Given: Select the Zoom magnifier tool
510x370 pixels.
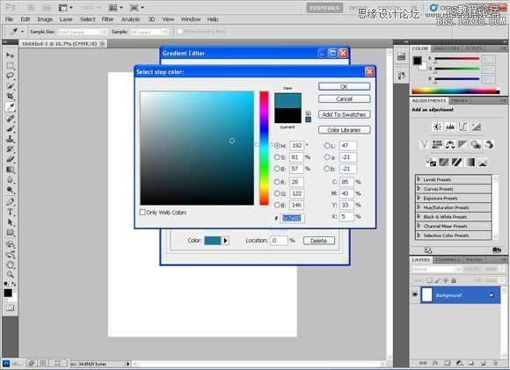Looking at the screenshot, I should point(10,274).
